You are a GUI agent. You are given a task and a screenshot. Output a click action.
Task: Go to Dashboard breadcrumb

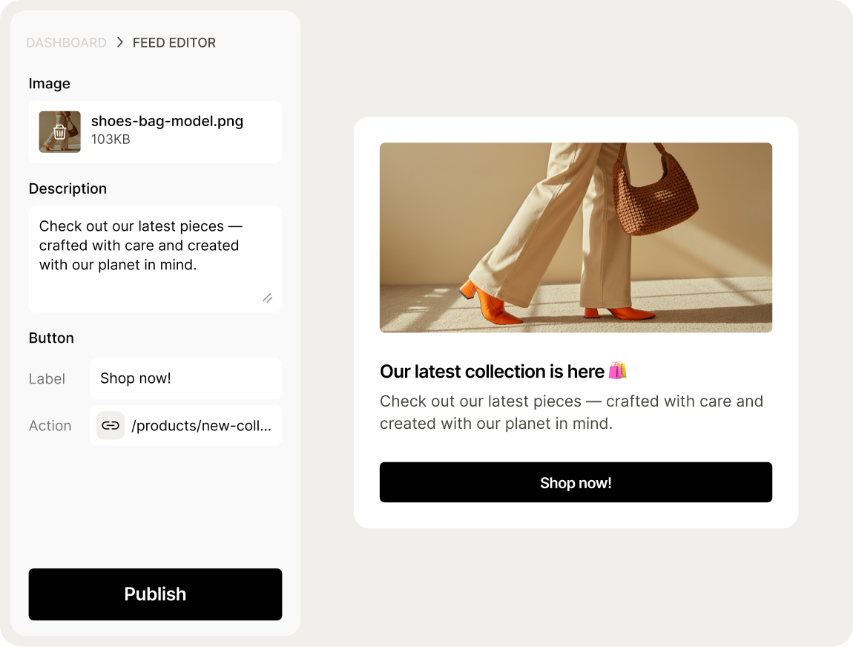[x=66, y=43]
